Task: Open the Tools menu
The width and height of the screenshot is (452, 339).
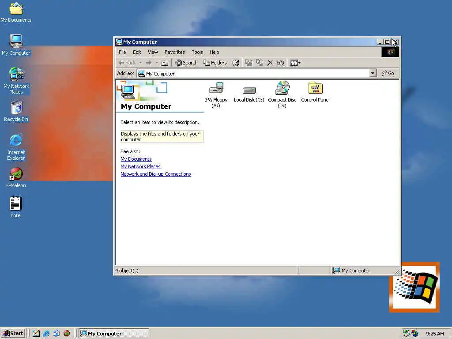Action: point(197,52)
